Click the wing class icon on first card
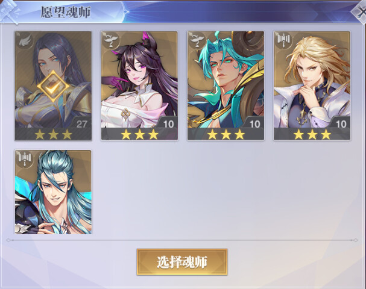Screen dimensions: 366x289 point(24,40)
